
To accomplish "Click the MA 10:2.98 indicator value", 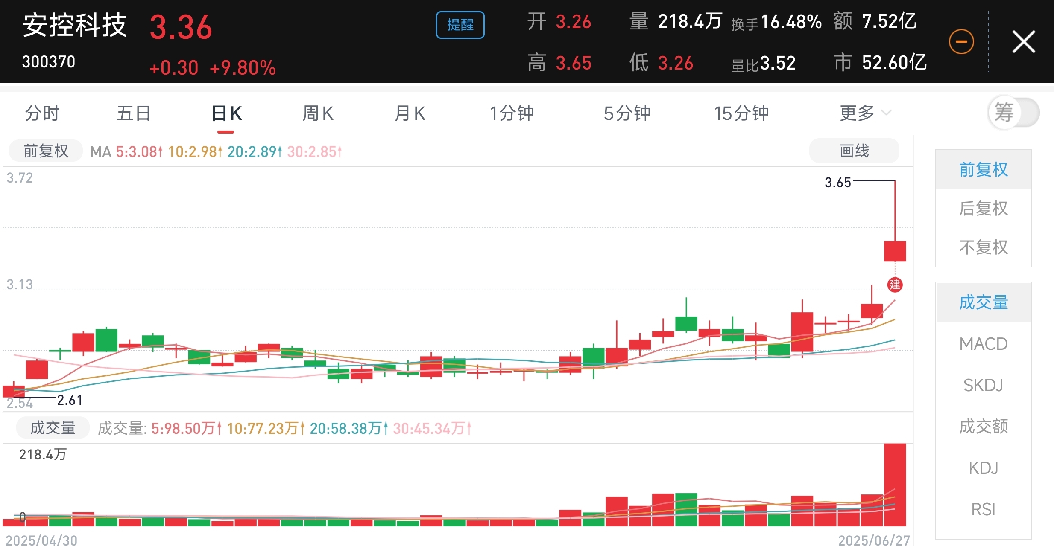I will (x=195, y=151).
